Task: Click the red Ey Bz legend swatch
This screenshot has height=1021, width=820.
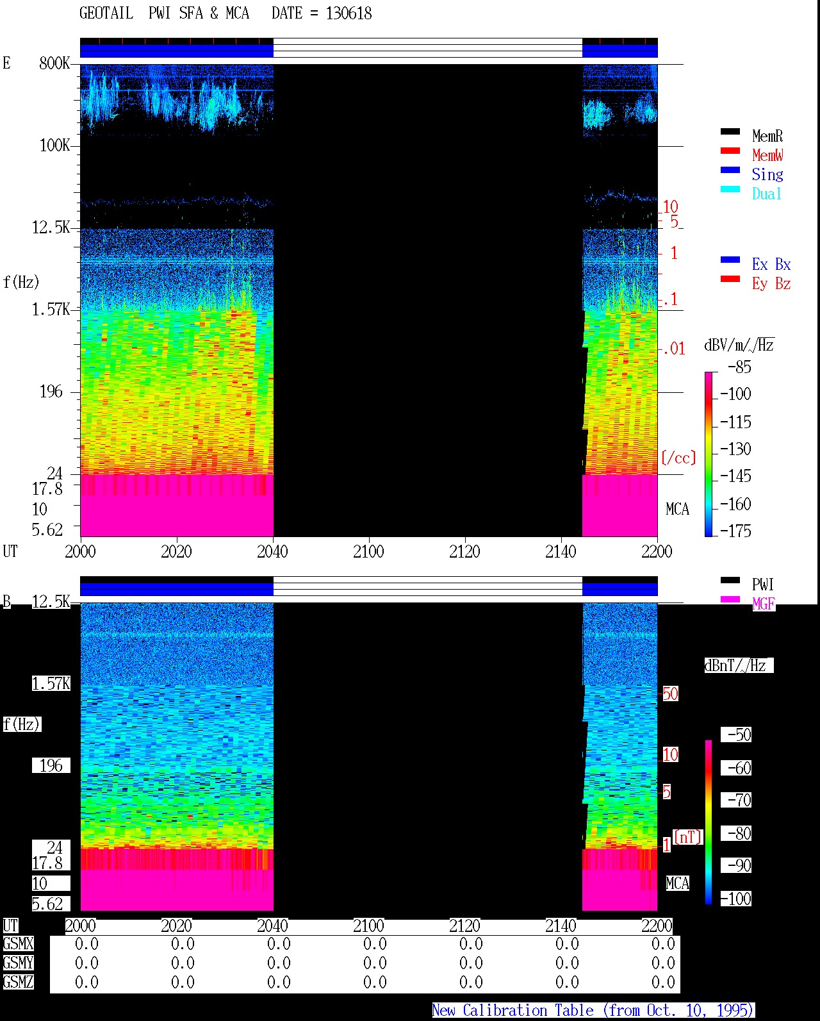Action: tap(730, 279)
